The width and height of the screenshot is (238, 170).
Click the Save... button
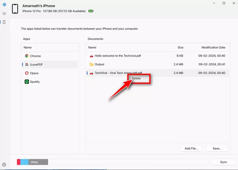coord(217,149)
